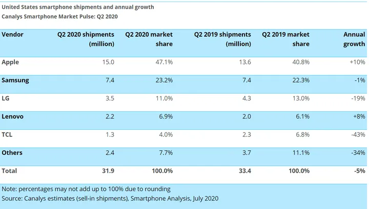
Task: Click TCL's -43% annual growth
Action: (358, 134)
